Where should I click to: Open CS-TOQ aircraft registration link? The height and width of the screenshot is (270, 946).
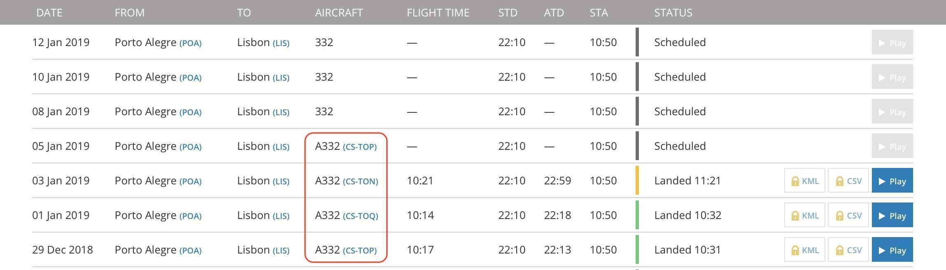click(x=360, y=216)
